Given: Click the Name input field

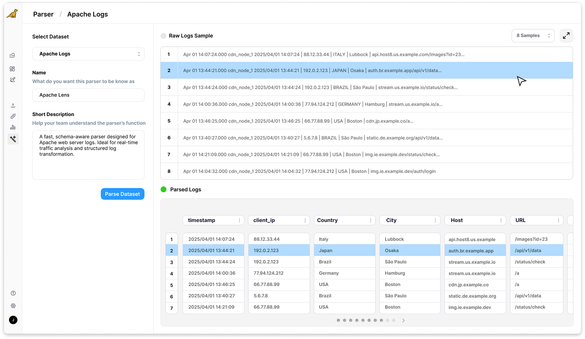Looking at the screenshot, I should pyautogui.click(x=88, y=95).
